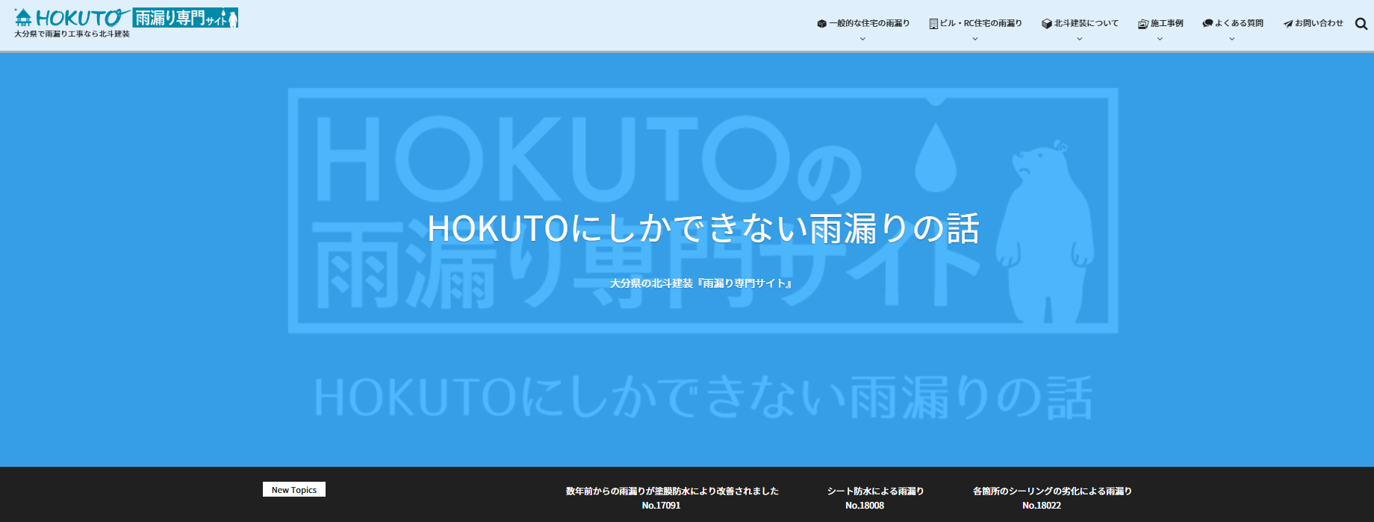1374x522 pixels.
Task: Click the photo icon beside 施工事例
Action: coord(1143,24)
